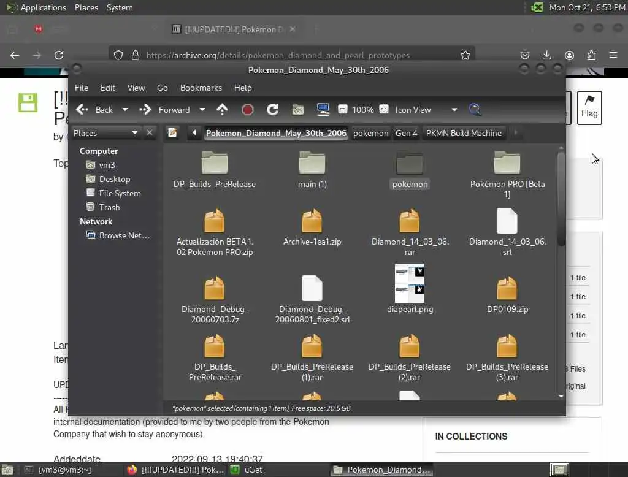Select the Archive-1ea1.zip file
Screen dimensions: 628x477
[x=312, y=227]
